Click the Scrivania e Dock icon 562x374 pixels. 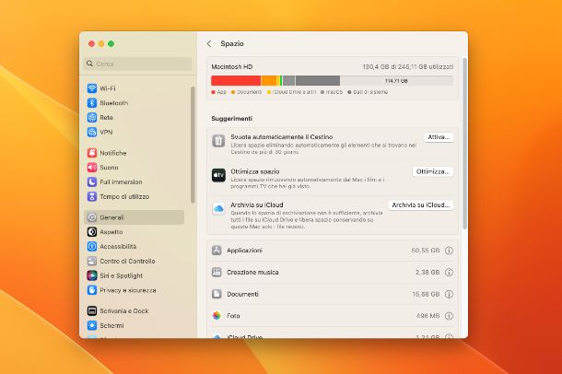pos(92,311)
